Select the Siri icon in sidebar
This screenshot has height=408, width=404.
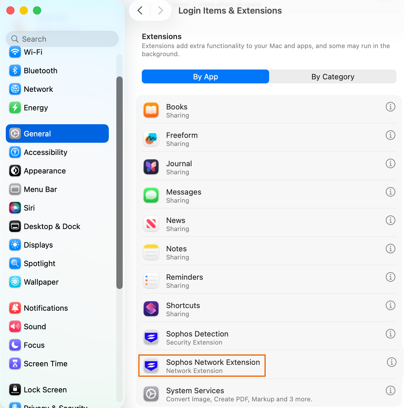point(15,208)
